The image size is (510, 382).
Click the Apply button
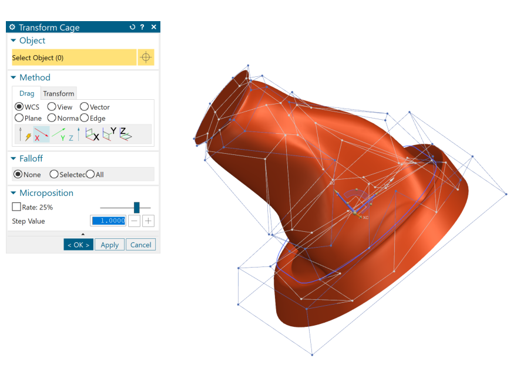point(110,245)
